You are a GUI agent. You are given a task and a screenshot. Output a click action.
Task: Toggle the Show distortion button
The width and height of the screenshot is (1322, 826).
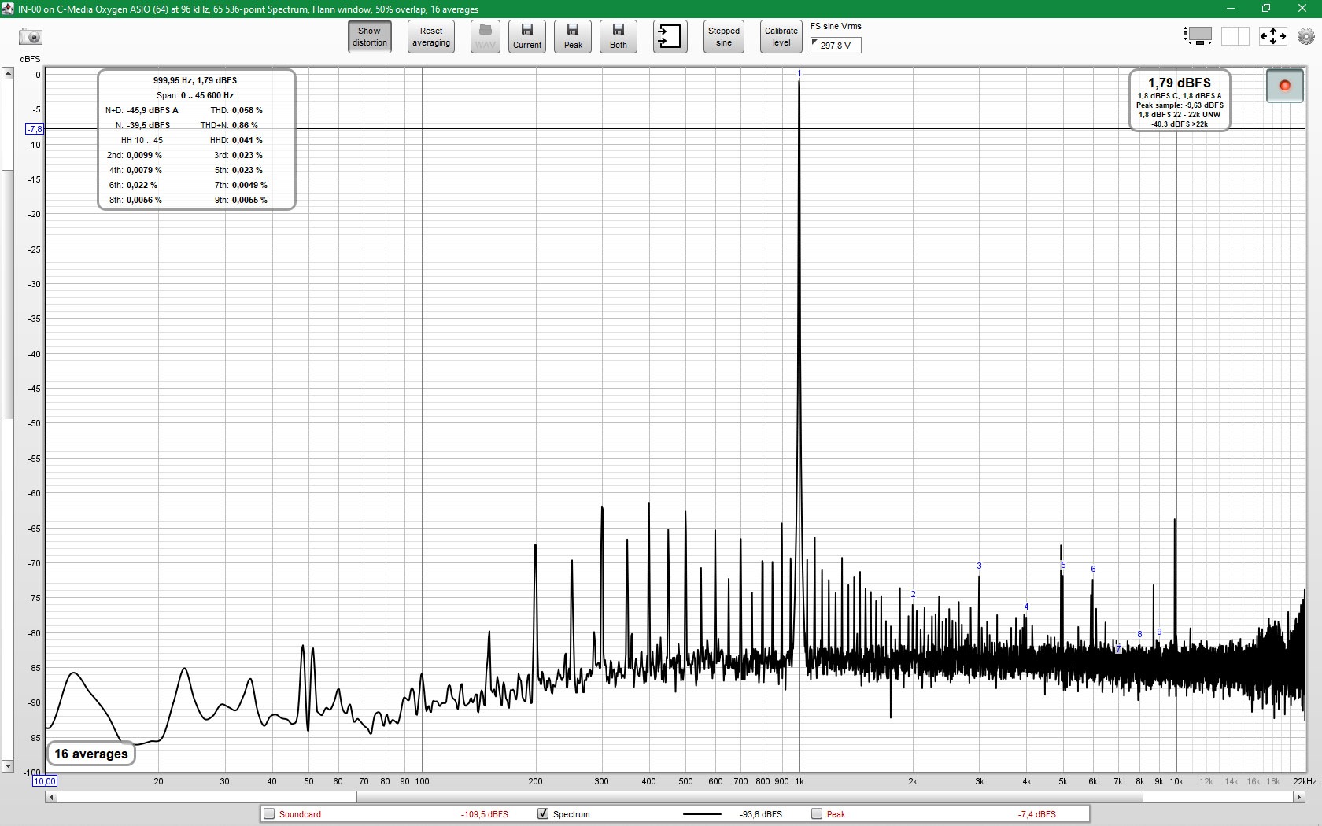pos(370,37)
